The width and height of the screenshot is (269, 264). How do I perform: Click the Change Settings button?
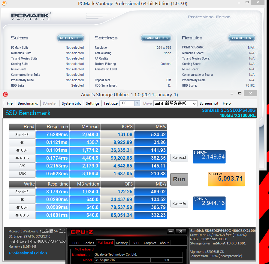(x=156, y=38)
